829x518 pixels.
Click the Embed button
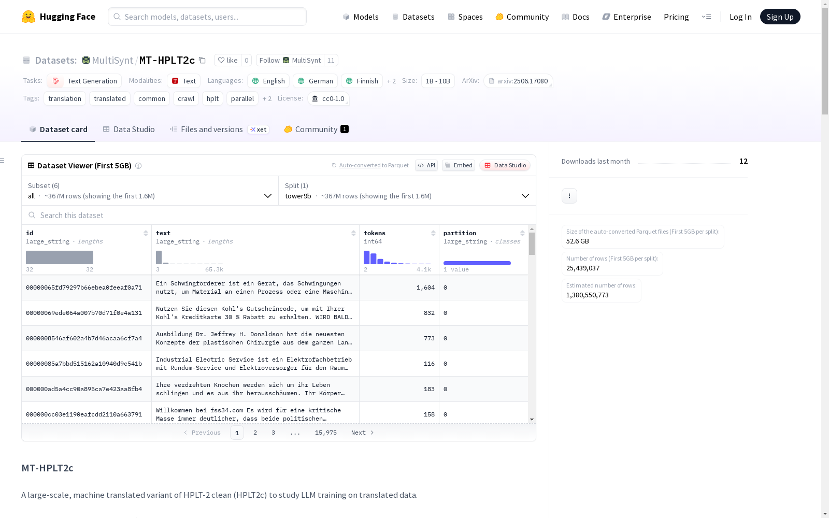(x=459, y=165)
